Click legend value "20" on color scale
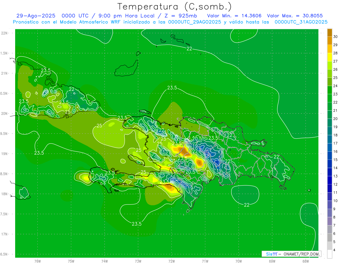This screenshot has width=343, height=265. 336,119
